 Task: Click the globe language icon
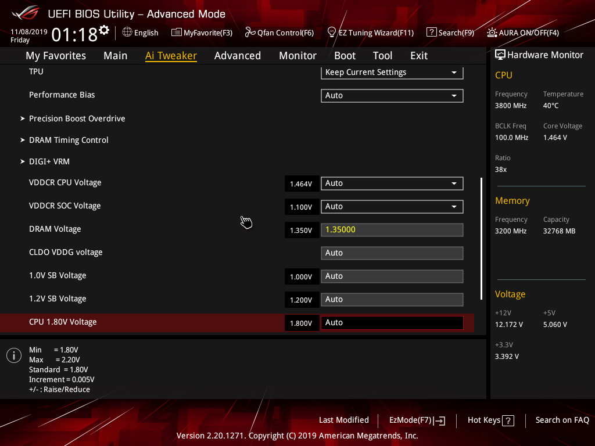pyautogui.click(x=127, y=33)
